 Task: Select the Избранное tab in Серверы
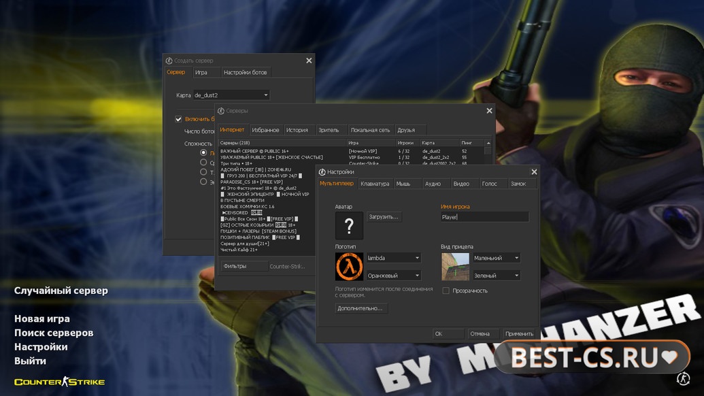pyautogui.click(x=265, y=130)
